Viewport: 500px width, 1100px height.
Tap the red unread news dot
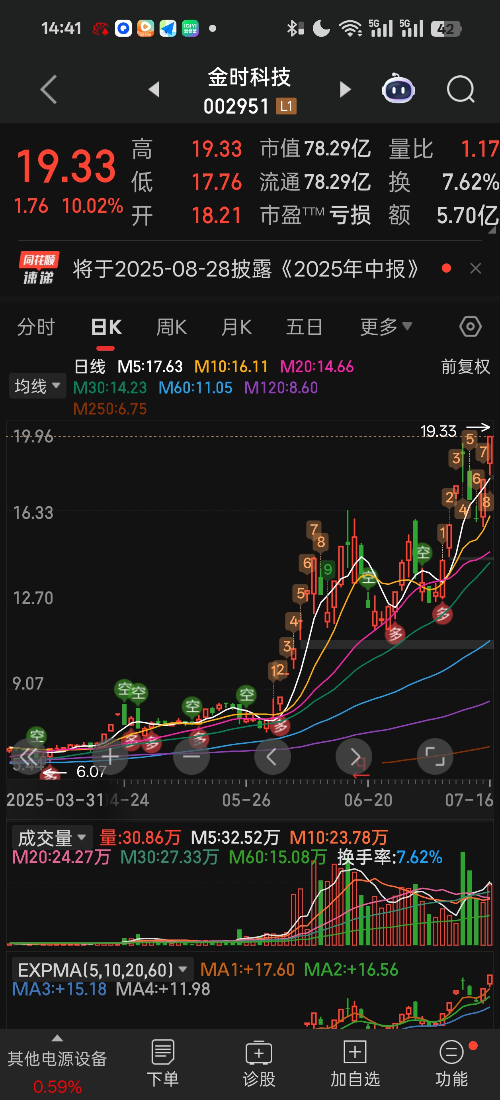[x=447, y=268]
